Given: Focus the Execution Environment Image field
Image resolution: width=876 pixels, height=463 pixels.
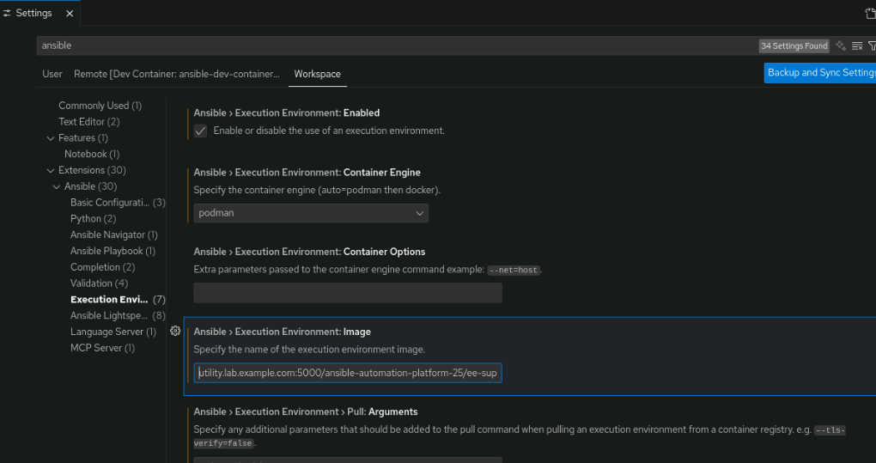Looking at the screenshot, I should click(x=347, y=373).
